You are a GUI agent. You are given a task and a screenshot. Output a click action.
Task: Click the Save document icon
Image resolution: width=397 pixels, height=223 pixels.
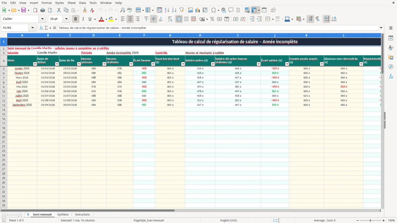[x=23, y=10]
